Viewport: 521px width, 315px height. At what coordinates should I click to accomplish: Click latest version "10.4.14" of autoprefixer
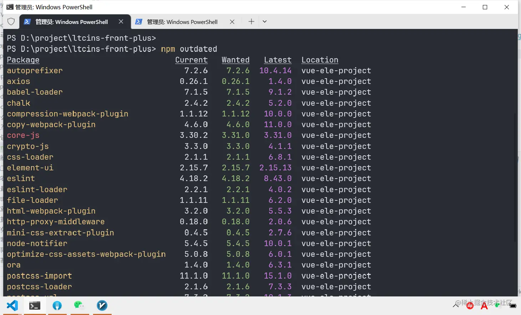(275, 71)
